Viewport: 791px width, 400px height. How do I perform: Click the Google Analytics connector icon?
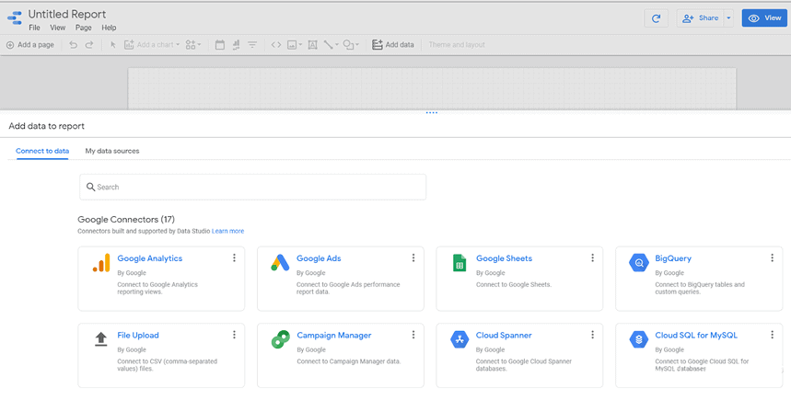coord(100,264)
